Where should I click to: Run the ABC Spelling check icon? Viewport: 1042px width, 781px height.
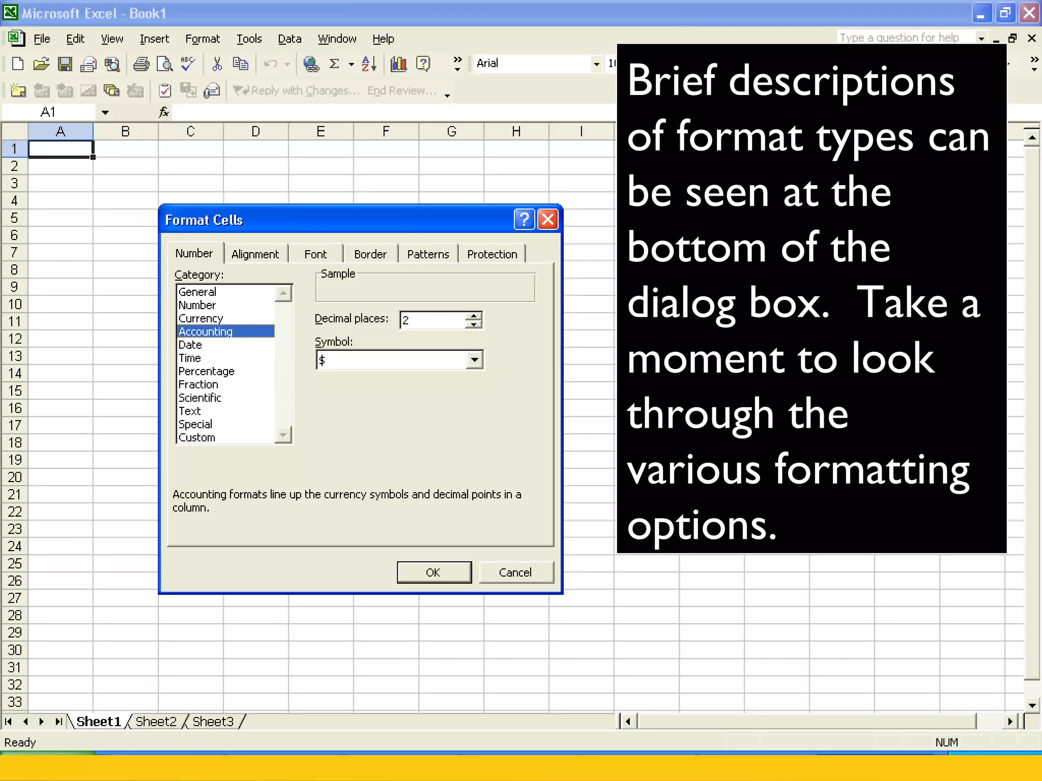[x=188, y=64]
